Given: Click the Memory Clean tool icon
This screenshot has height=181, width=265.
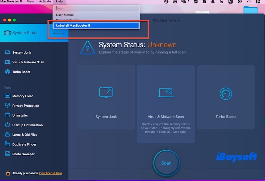Looking at the screenshot, I should click(7, 96).
